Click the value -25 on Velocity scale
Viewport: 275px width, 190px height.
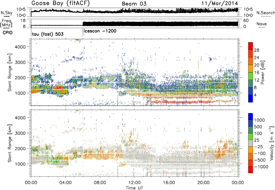pos(258,146)
